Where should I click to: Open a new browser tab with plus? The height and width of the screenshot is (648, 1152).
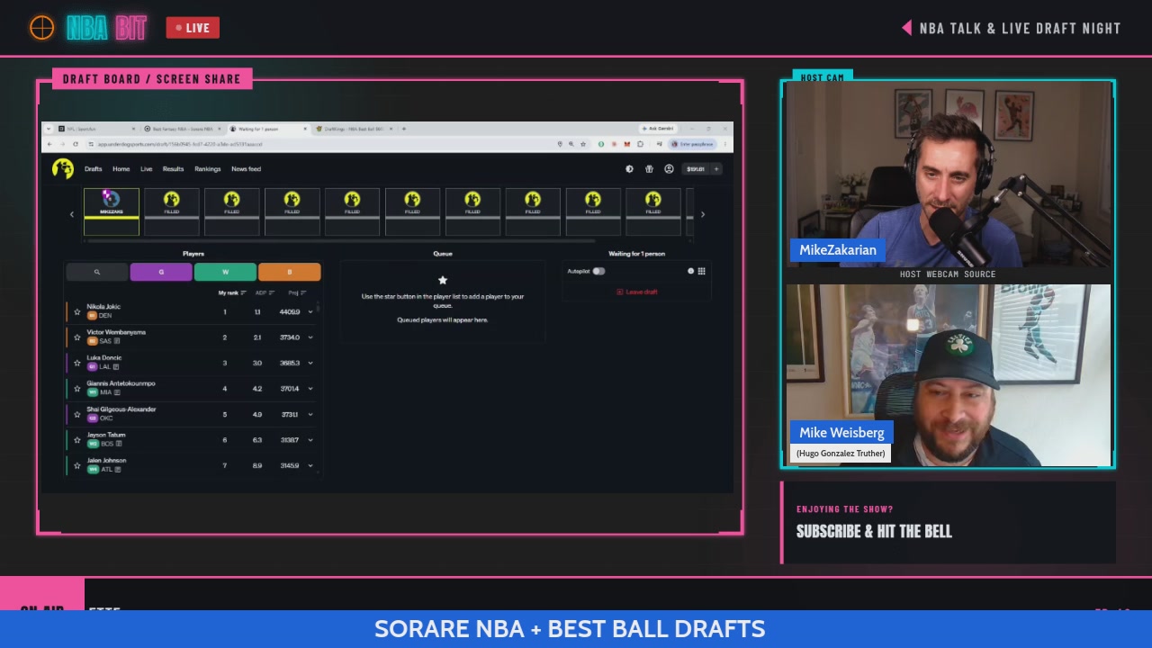(x=403, y=129)
